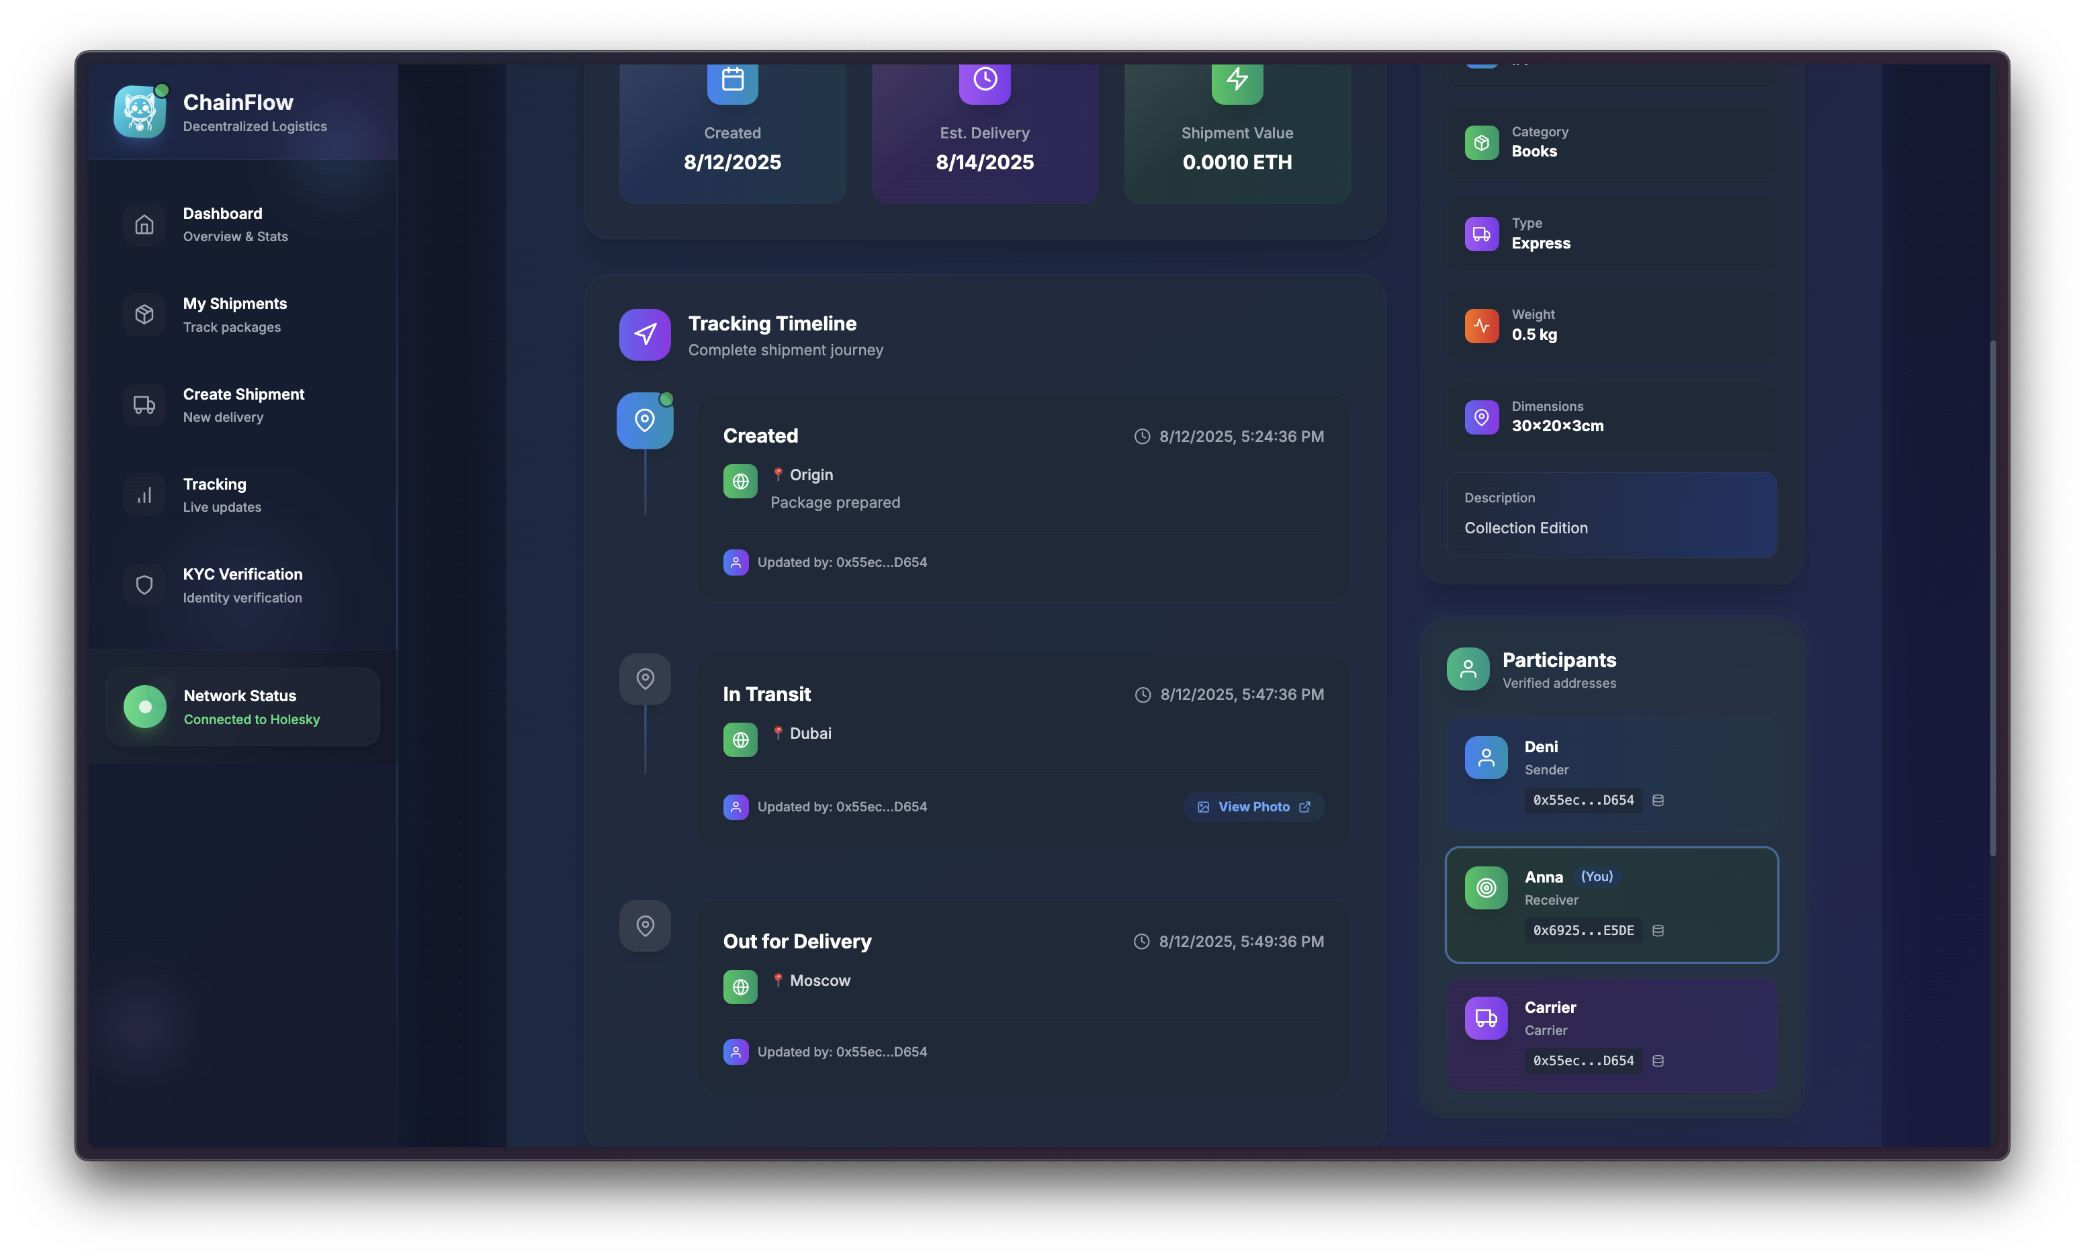Screen dimensions: 2085x1260
Task: Click the Dashboard home icon
Action: [144, 224]
